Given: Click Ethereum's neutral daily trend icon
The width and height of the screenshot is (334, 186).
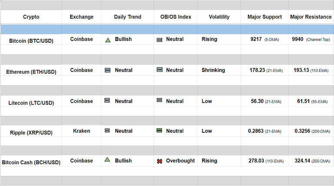Looking at the screenshot, I should (107, 70).
